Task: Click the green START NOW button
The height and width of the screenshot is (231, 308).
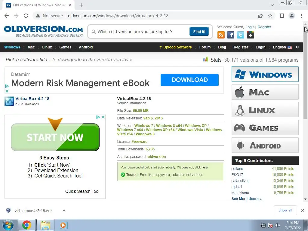Action: (55, 137)
